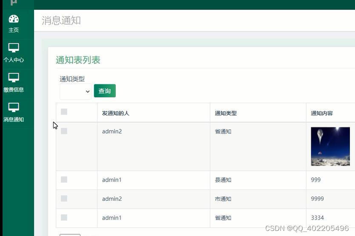Open the 个人中心 monitor icon
355x236 pixels.
(14, 48)
